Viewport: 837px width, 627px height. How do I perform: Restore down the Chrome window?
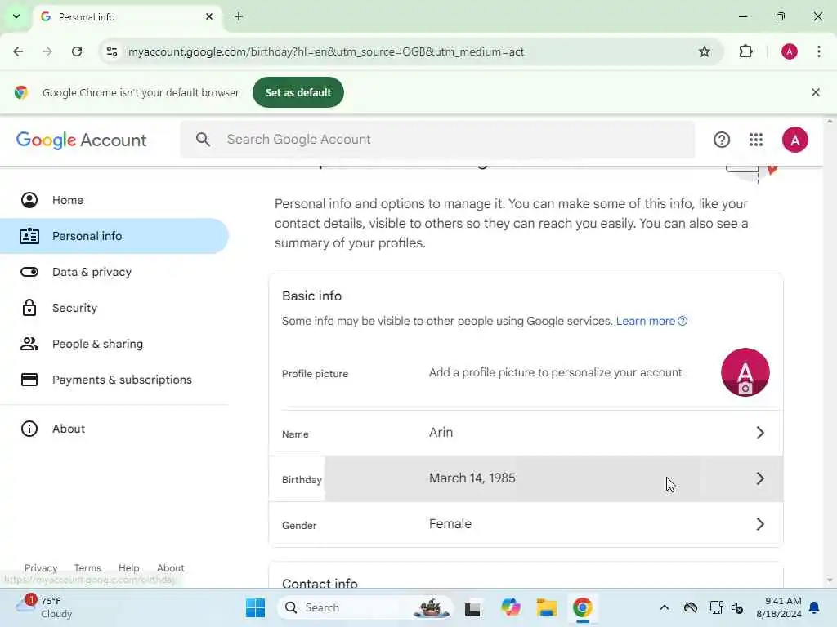(x=781, y=16)
